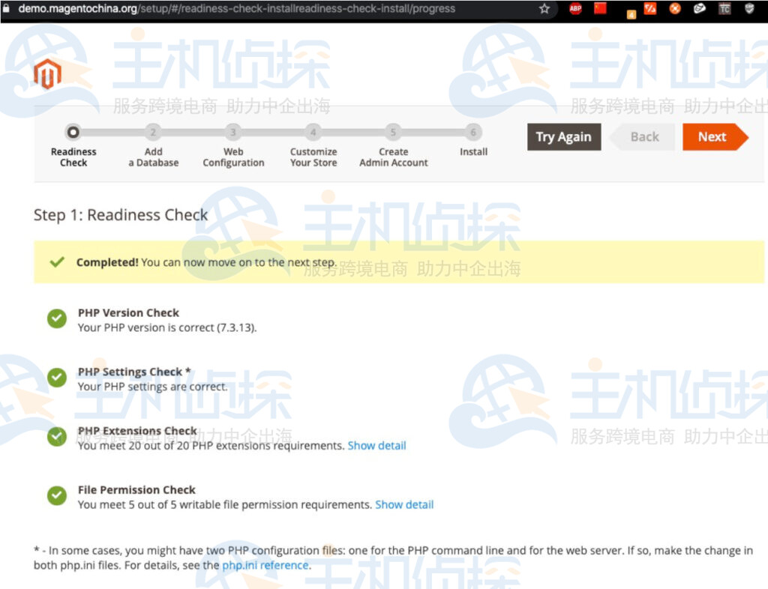Click the green check beside File Permission Check
This screenshot has height=589, width=768.
[x=57, y=496]
